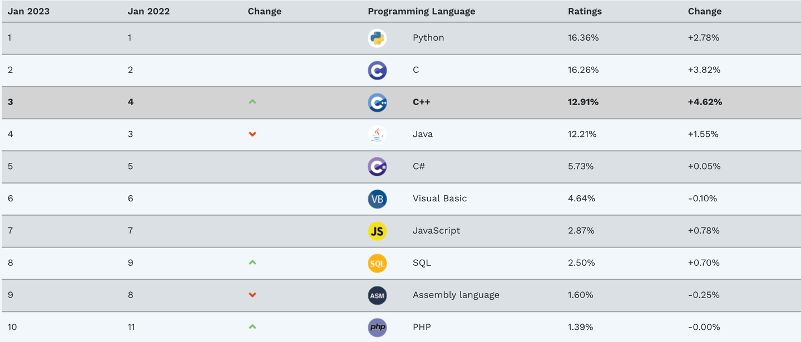Click the C# logo icon
801x342 pixels.
pos(377,167)
